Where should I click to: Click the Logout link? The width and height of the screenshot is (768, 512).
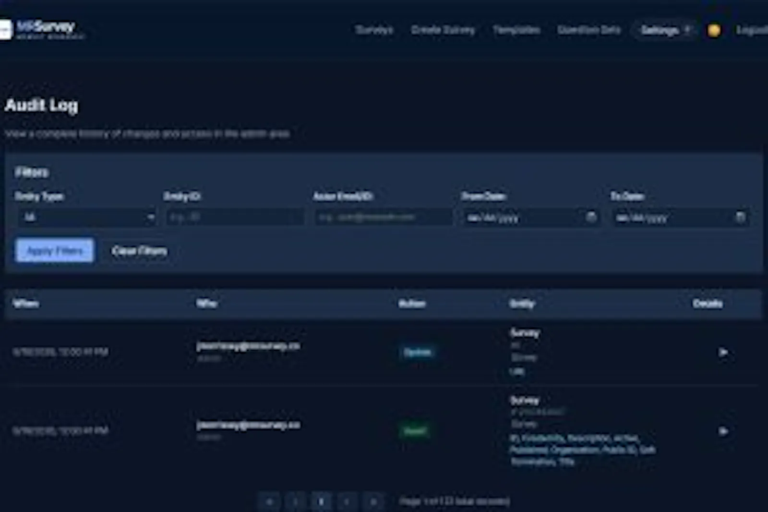click(752, 30)
